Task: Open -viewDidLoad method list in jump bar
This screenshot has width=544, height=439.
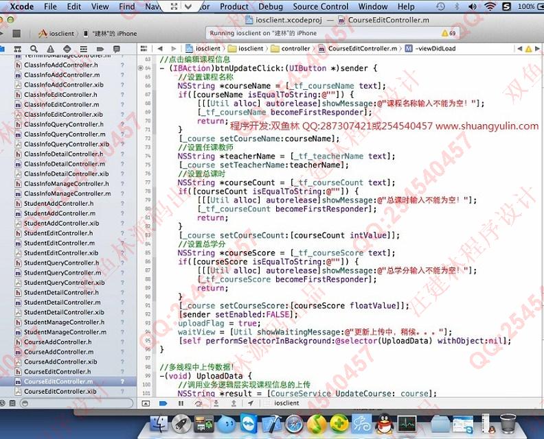Action: click(431, 49)
